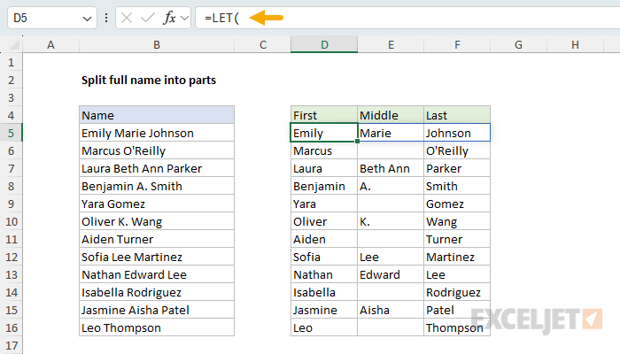The height and width of the screenshot is (354, 620).
Task: Select last-name cell 'Turner'
Action: pyautogui.click(x=457, y=239)
